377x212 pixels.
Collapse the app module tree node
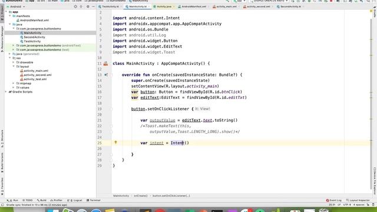(6, 12)
